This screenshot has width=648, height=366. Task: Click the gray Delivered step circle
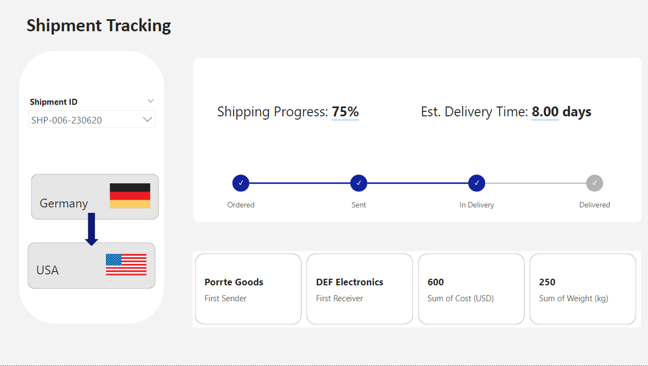594,183
